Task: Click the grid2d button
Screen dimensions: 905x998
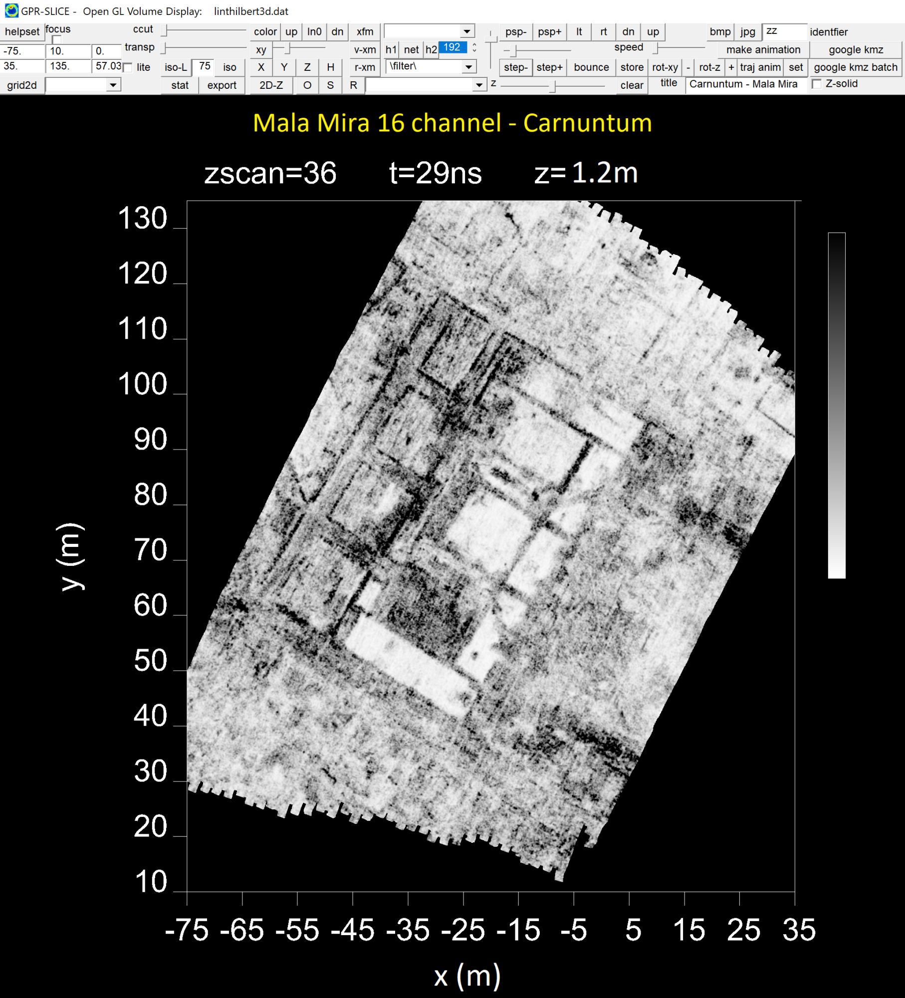Action: tap(22, 85)
